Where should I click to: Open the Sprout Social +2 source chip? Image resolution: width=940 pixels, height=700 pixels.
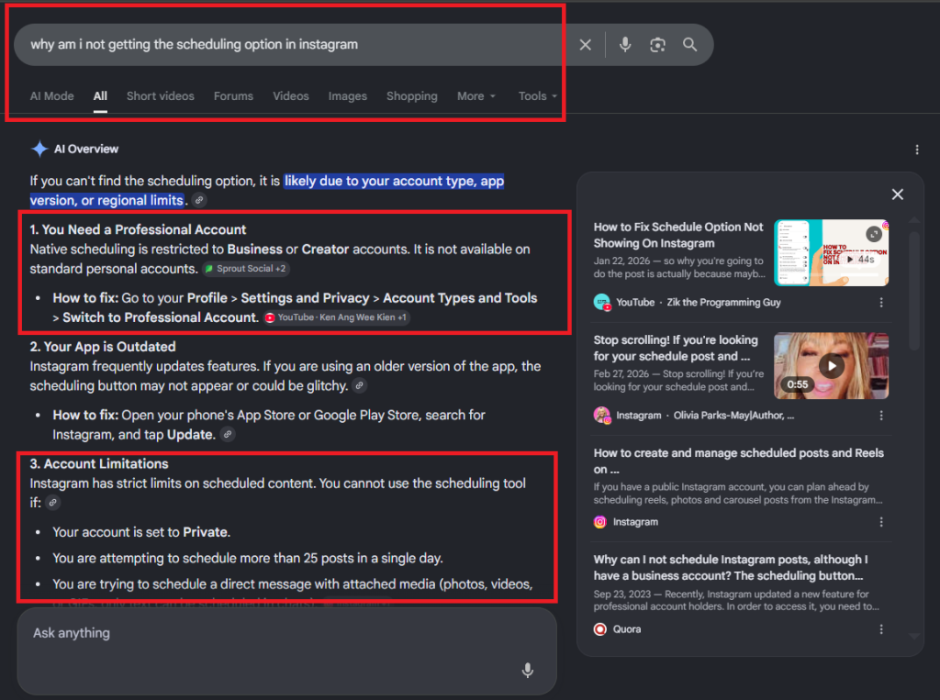coord(246,269)
